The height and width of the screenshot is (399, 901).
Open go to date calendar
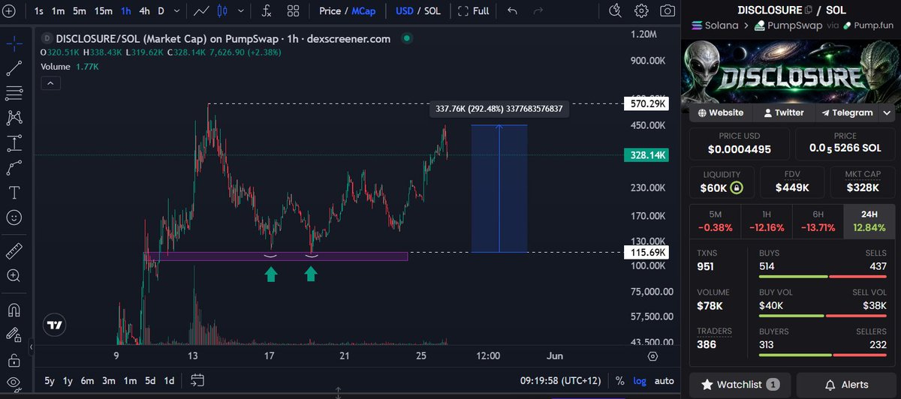(x=197, y=379)
